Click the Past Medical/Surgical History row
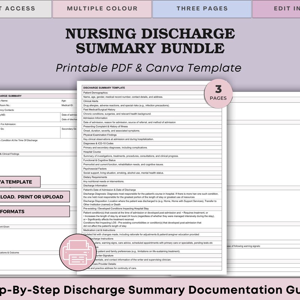 click(152, 109)
